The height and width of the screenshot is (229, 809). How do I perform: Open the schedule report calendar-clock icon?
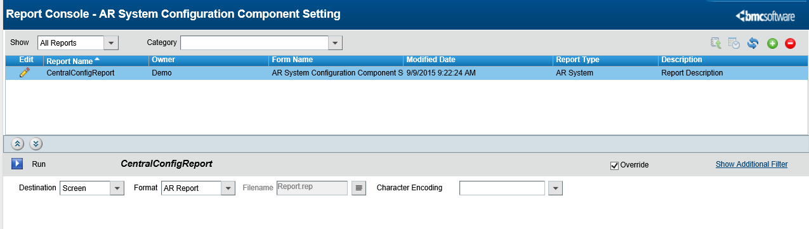click(x=734, y=43)
